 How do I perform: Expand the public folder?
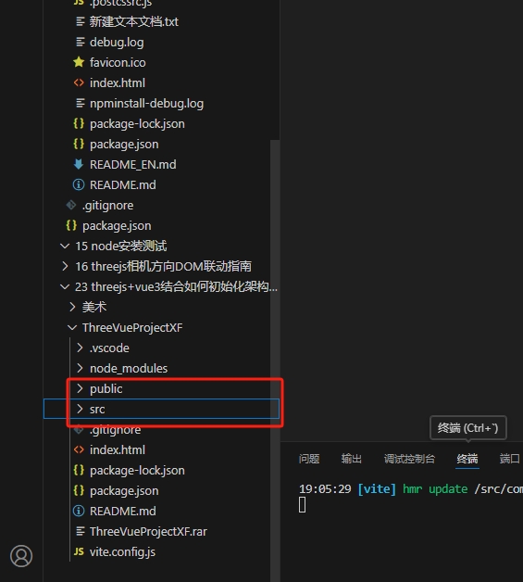(x=80, y=388)
